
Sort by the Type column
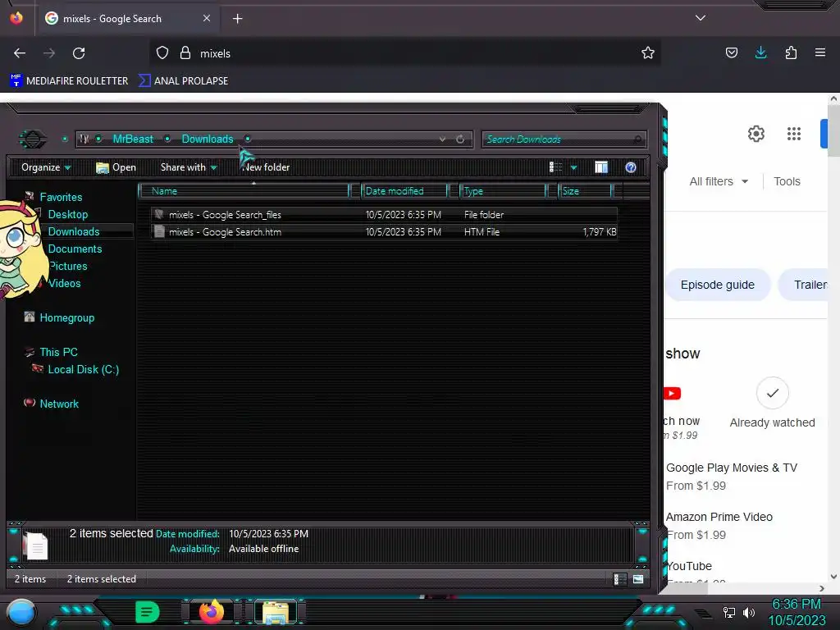(x=503, y=191)
